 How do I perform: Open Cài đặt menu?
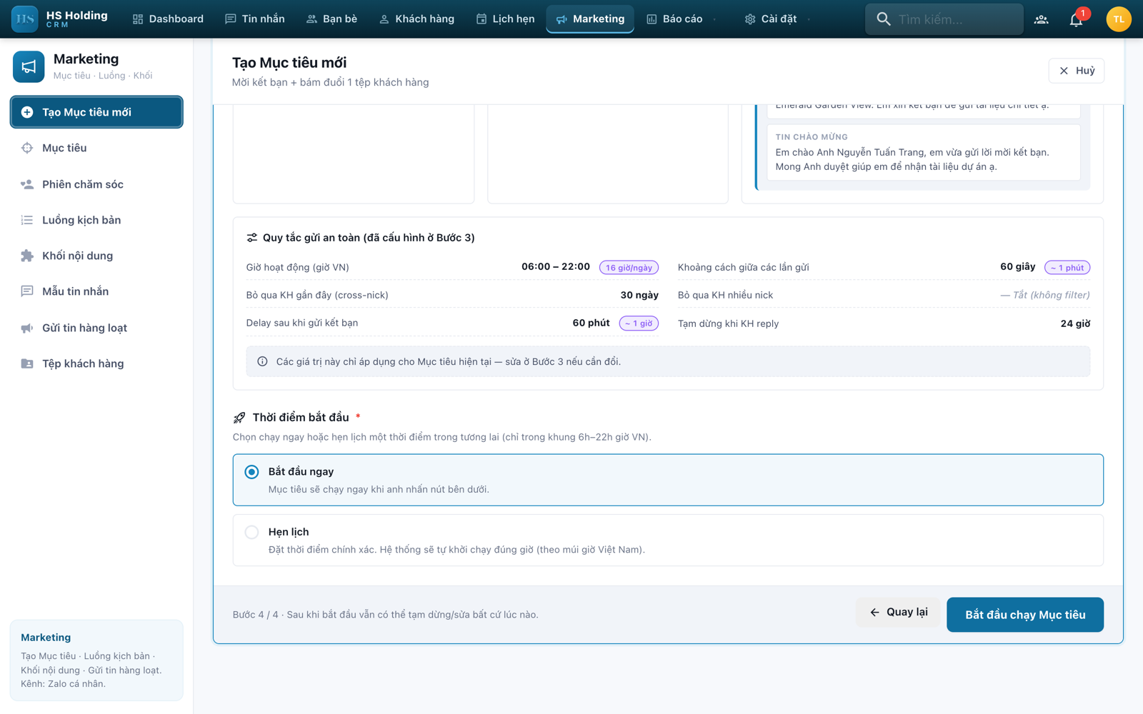click(x=770, y=19)
